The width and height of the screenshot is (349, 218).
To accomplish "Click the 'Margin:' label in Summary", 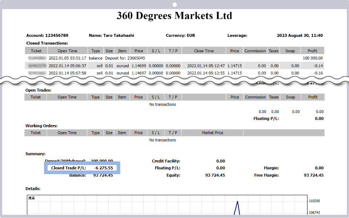I will pyautogui.click(x=271, y=168).
